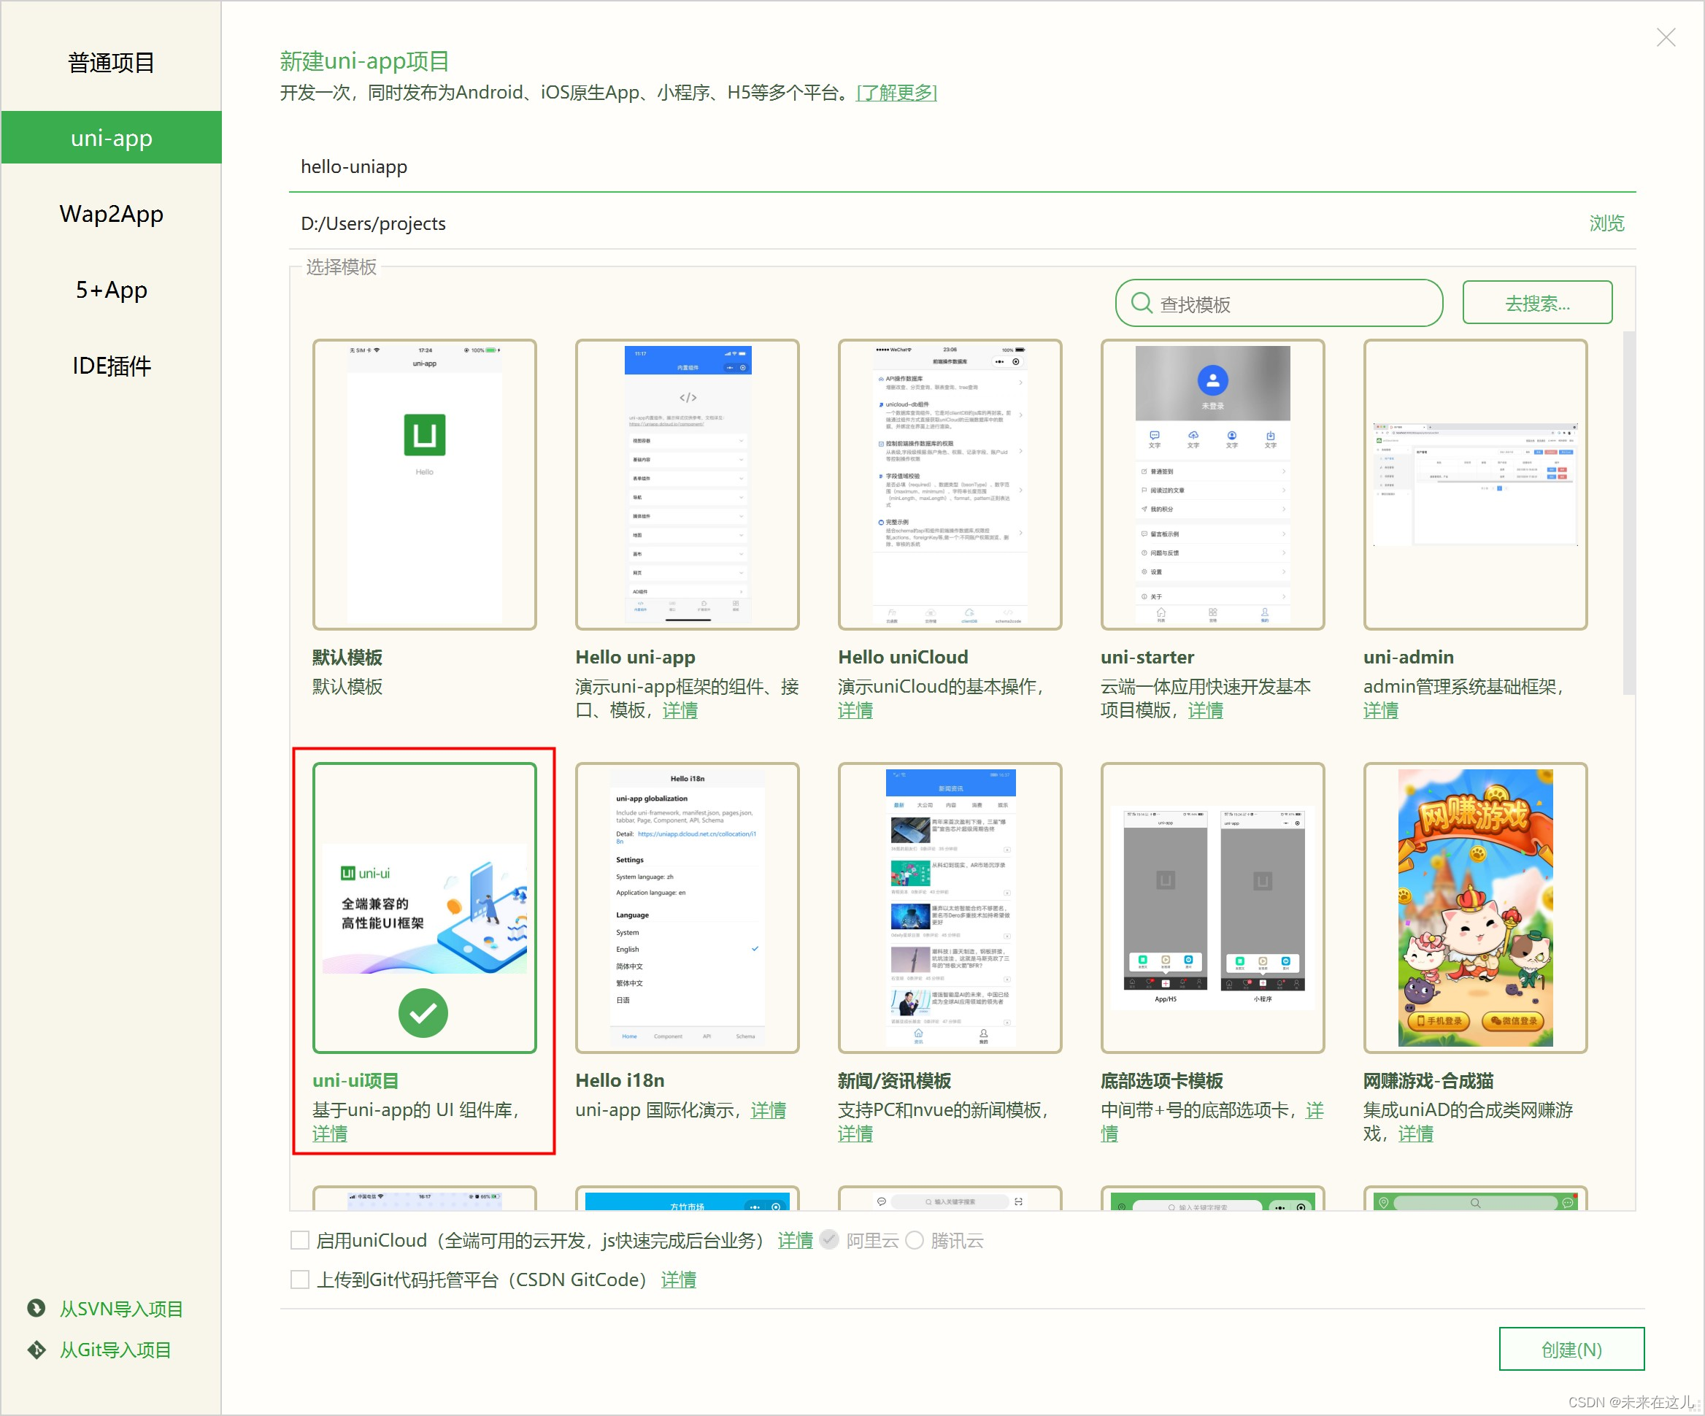Select the Hello i18n template thumbnail

[687, 908]
